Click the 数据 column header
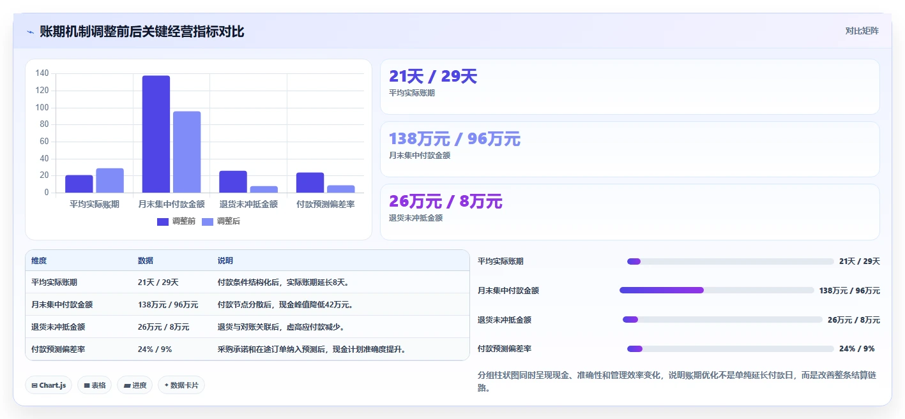Image resolution: width=905 pixels, height=419 pixels. click(x=146, y=261)
